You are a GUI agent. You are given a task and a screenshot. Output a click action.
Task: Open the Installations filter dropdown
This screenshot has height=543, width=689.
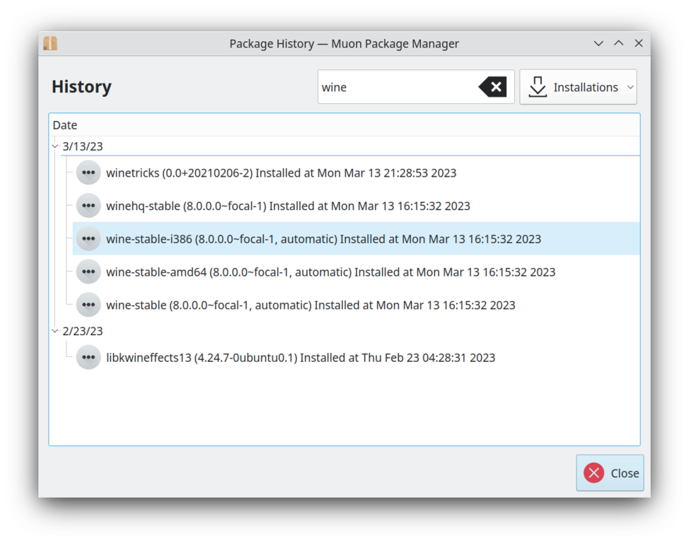click(x=578, y=87)
